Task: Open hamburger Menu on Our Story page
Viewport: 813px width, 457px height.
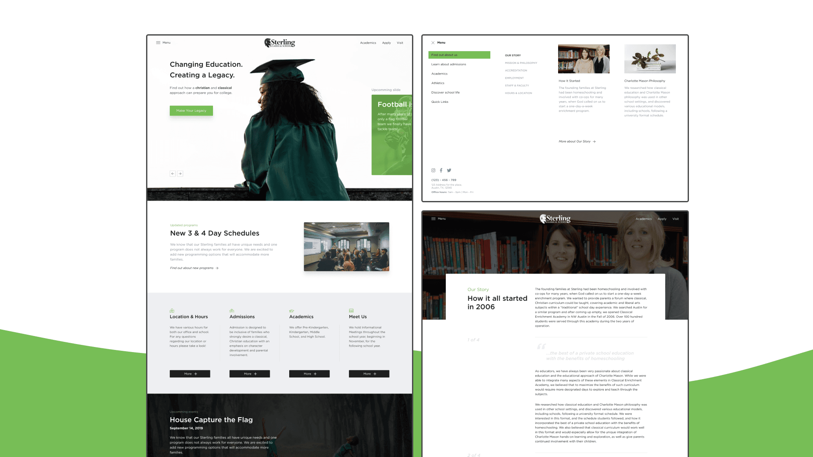Action: (x=434, y=219)
